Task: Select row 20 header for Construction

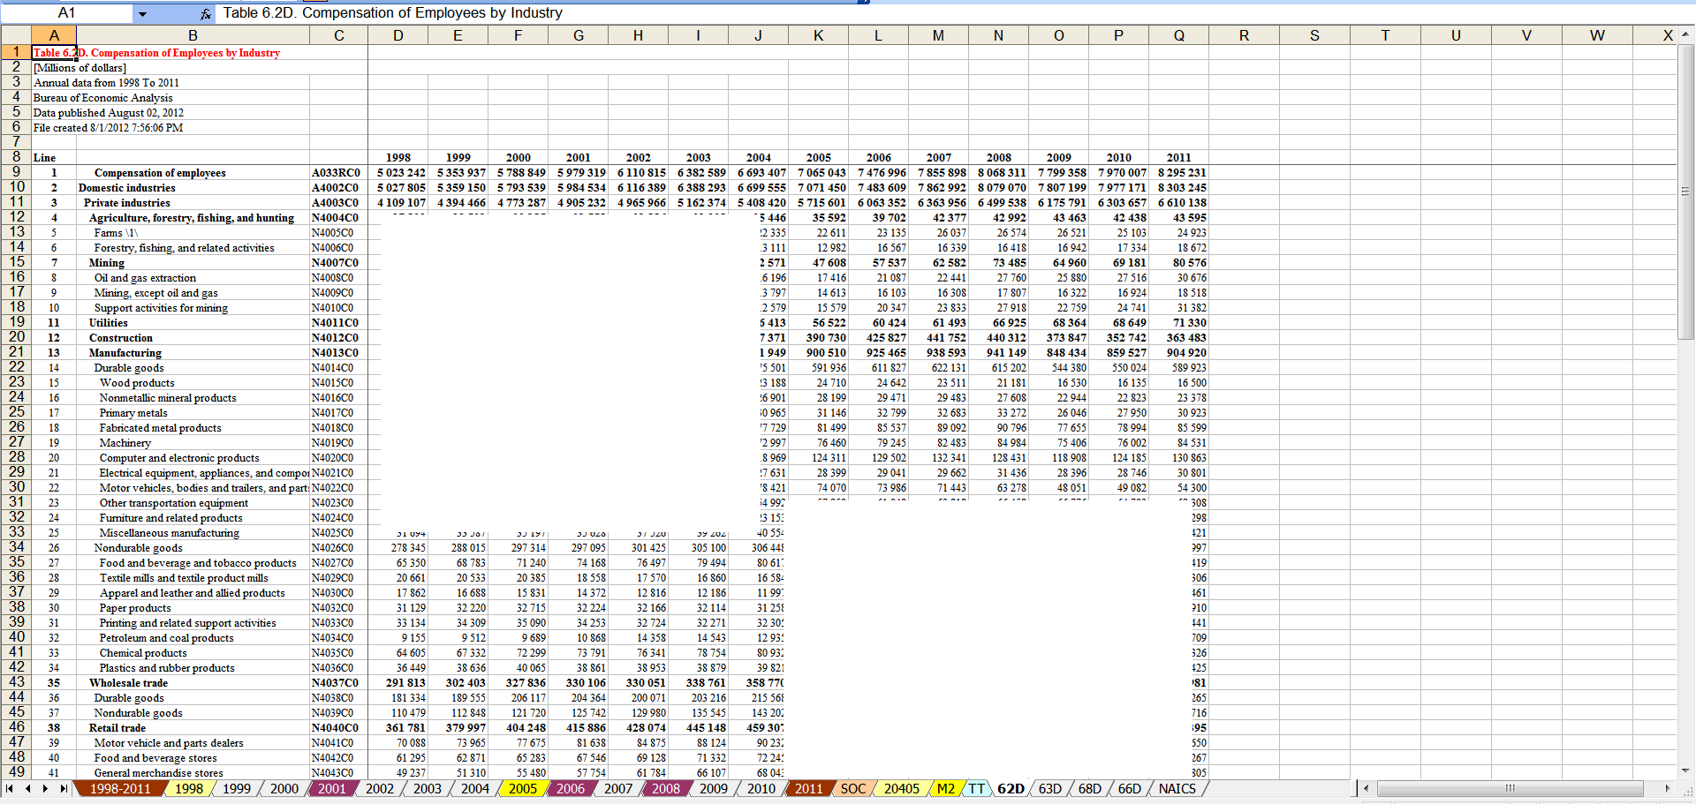Action: pos(16,337)
